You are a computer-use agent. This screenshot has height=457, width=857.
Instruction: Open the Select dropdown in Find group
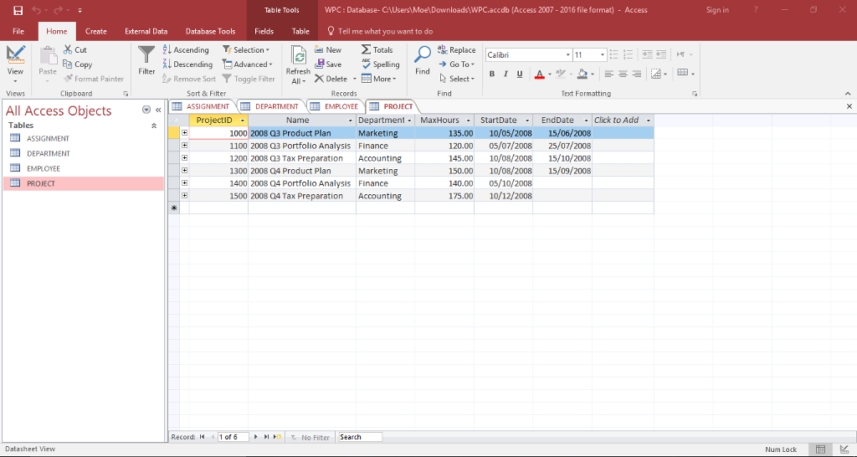(x=457, y=79)
